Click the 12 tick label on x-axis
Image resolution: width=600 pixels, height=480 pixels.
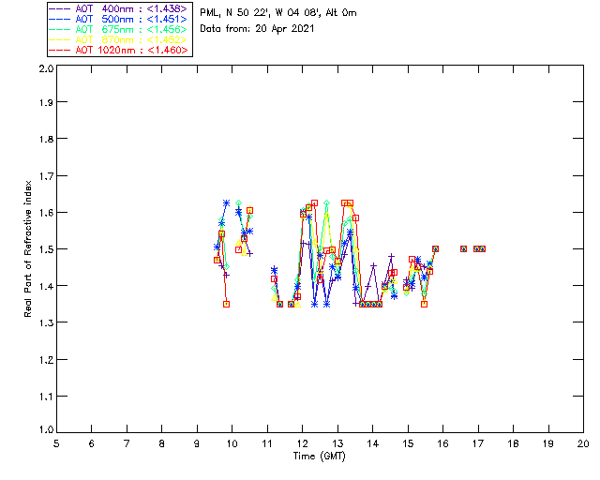point(302,442)
